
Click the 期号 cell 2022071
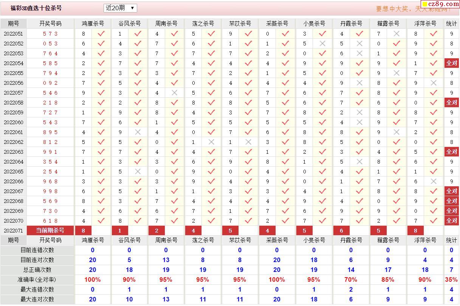pos(14,231)
